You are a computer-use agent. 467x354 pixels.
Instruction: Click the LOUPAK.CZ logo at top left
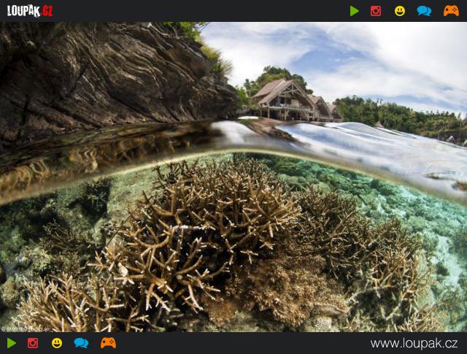[x=29, y=10]
